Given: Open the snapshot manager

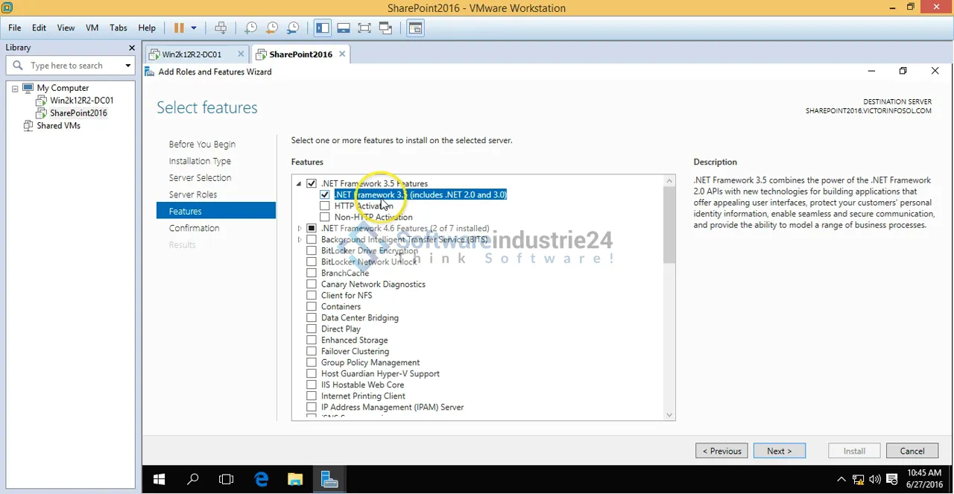Looking at the screenshot, I should point(293,28).
